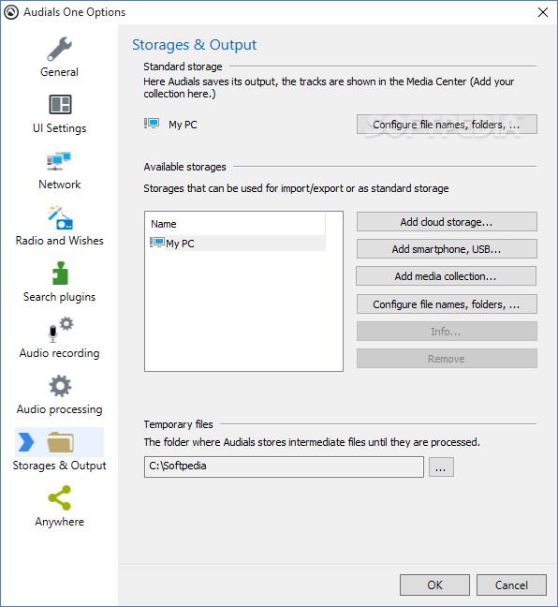Open Configure file names for standard storage

point(447,125)
